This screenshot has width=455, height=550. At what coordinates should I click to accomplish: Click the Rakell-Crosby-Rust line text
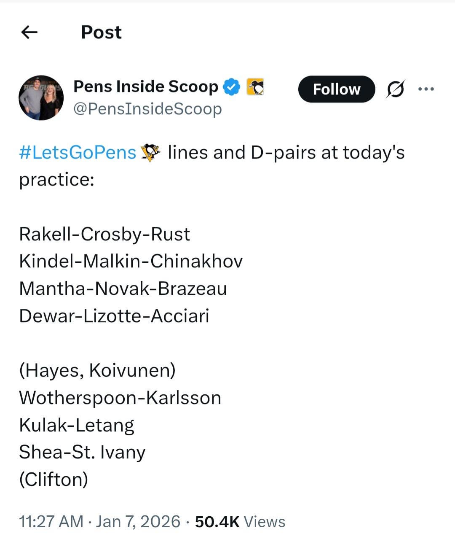pyautogui.click(x=104, y=234)
